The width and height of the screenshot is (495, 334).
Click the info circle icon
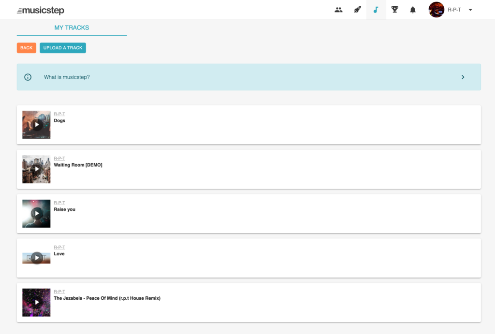click(28, 77)
